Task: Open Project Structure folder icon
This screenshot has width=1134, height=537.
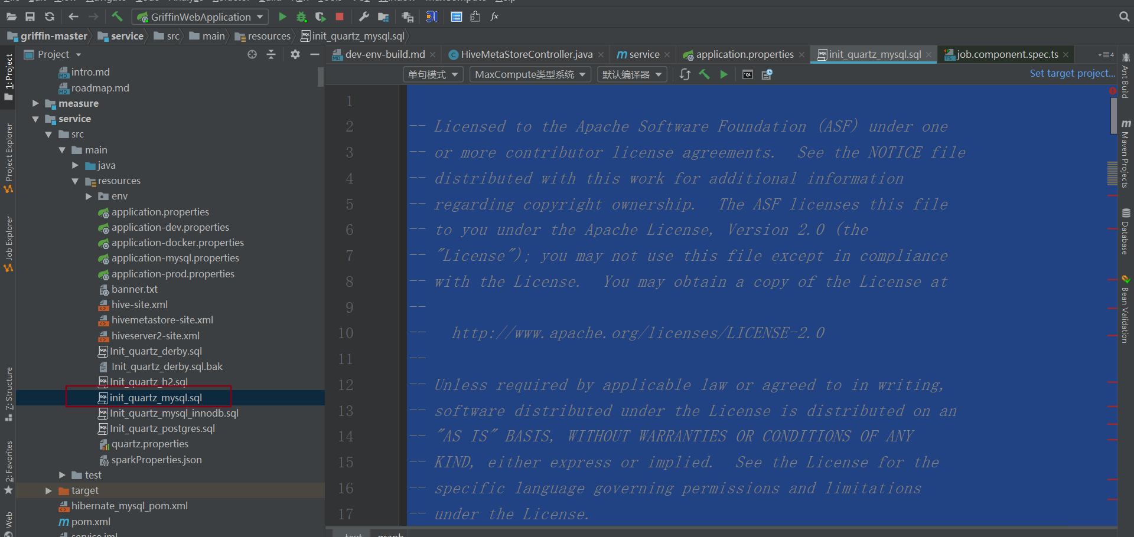Action: [383, 17]
